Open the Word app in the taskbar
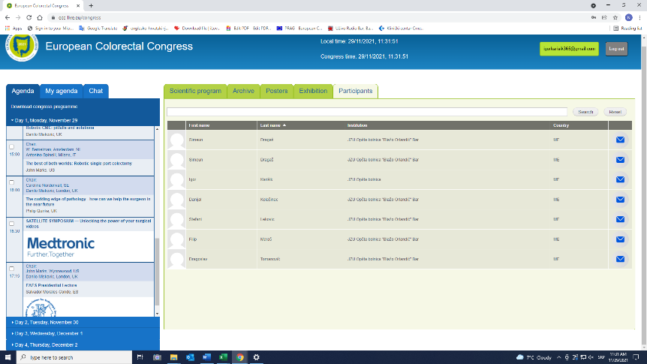The height and width of the screenshot is (364, 647). coord(189,357)
